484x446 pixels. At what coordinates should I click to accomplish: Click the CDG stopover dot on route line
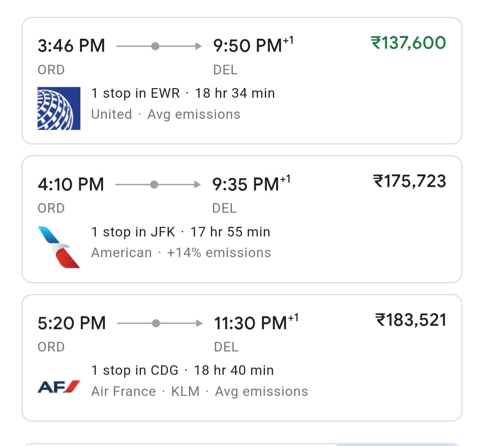coord(156,323)
